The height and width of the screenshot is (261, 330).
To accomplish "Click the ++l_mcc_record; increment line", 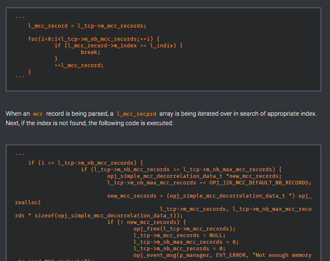I will (x=79, y=65).
